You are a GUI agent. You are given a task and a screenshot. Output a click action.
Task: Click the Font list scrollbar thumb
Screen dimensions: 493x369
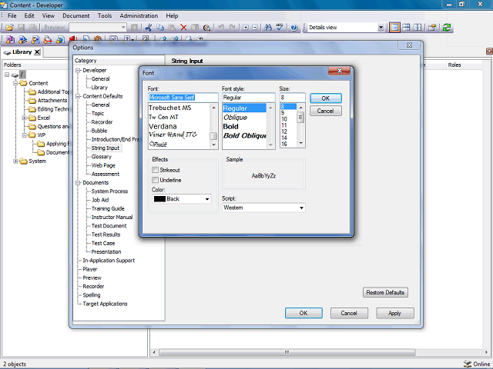tap(213, 136)
